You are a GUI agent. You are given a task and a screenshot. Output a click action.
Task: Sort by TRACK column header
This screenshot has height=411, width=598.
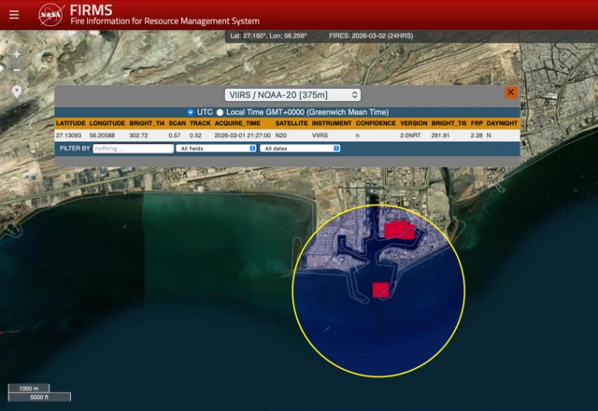tap(200, 123)
